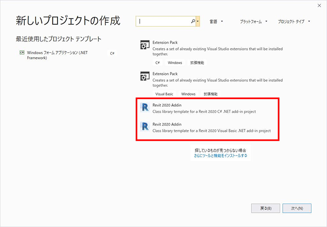Select Revit 2020 Addin Visual Basic template text
Image resolution: width=327 pixels, height=227 pixels.
pyautogui.click(x=212, y=128)
